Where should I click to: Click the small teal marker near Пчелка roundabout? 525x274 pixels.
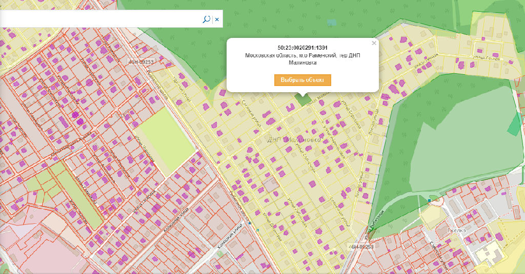point(429,200)
